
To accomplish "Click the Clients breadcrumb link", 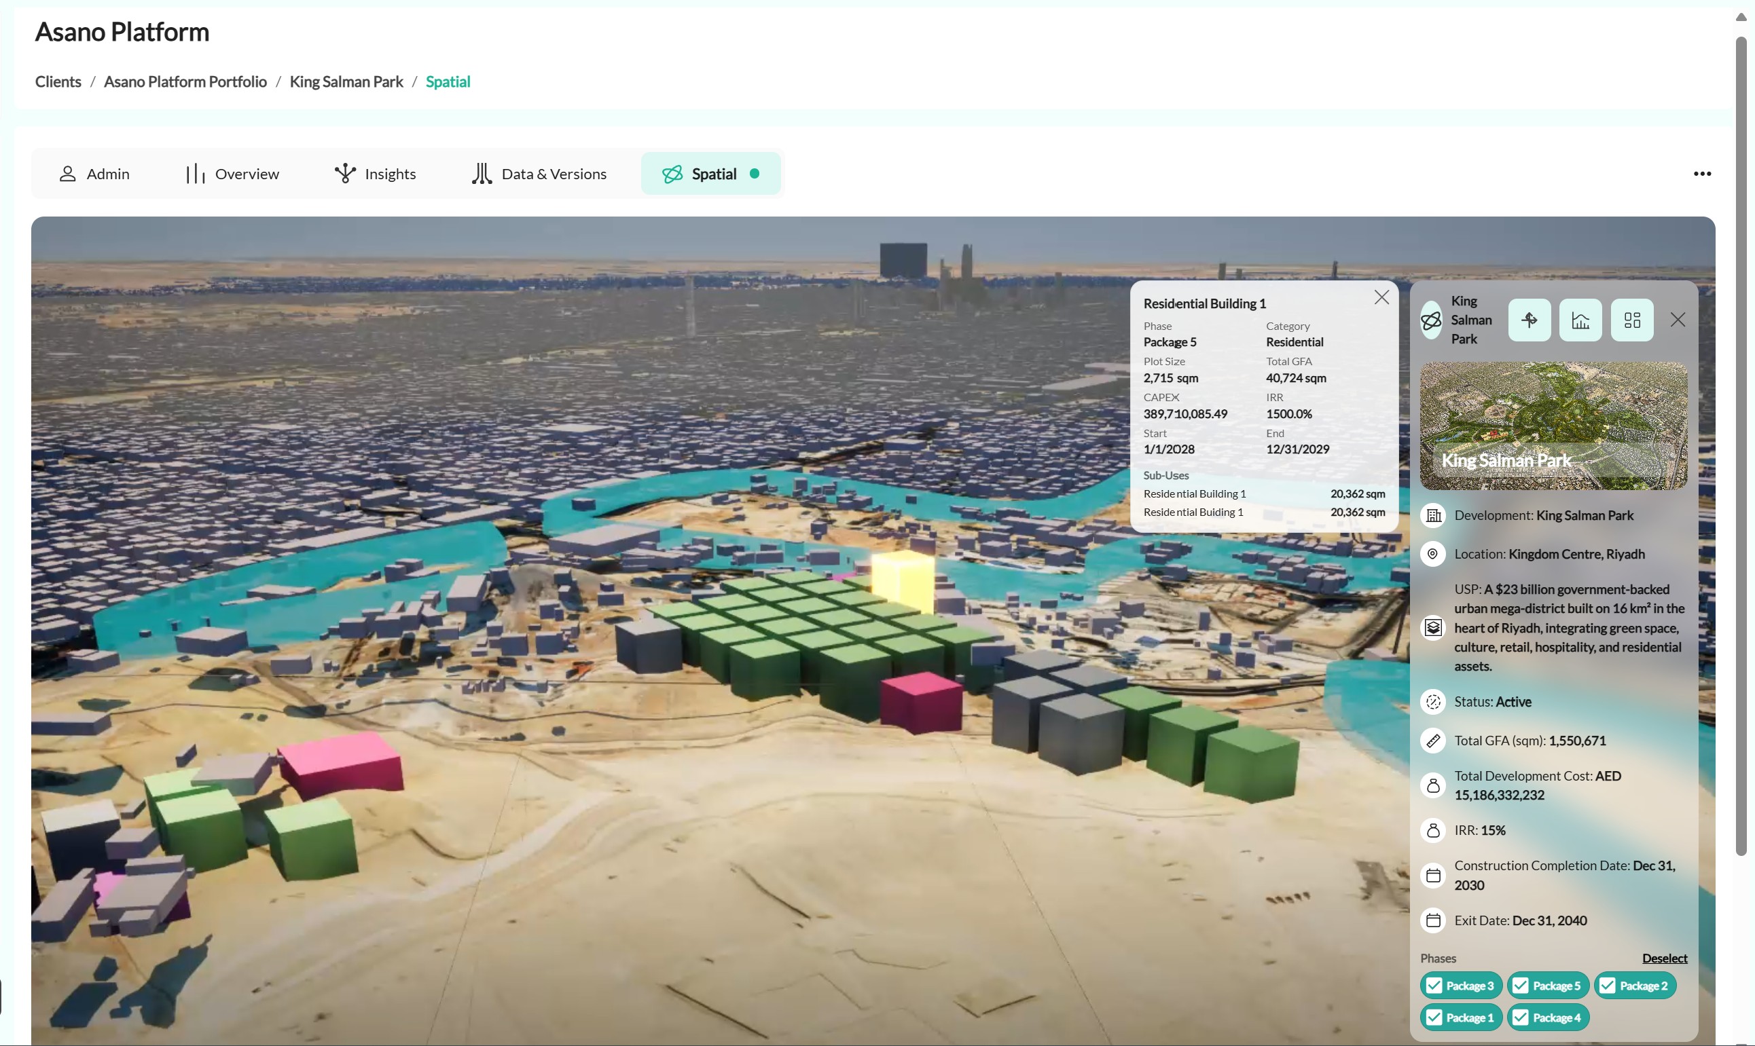I will [58, 81].
